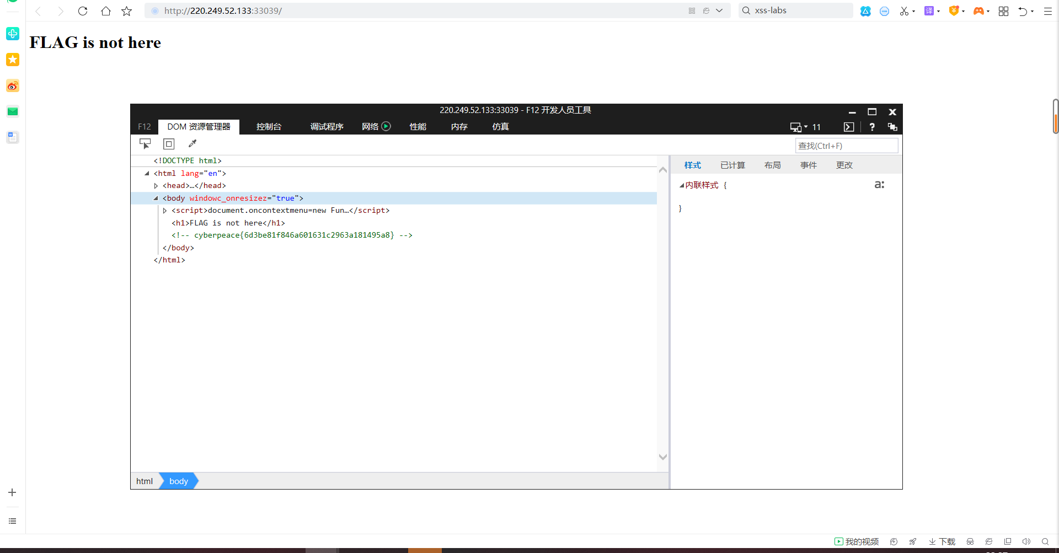Pick a color with the eyedropper tool
This screenshot has width=1059, height=553.
pyautogui.click(x=192, y=144)
